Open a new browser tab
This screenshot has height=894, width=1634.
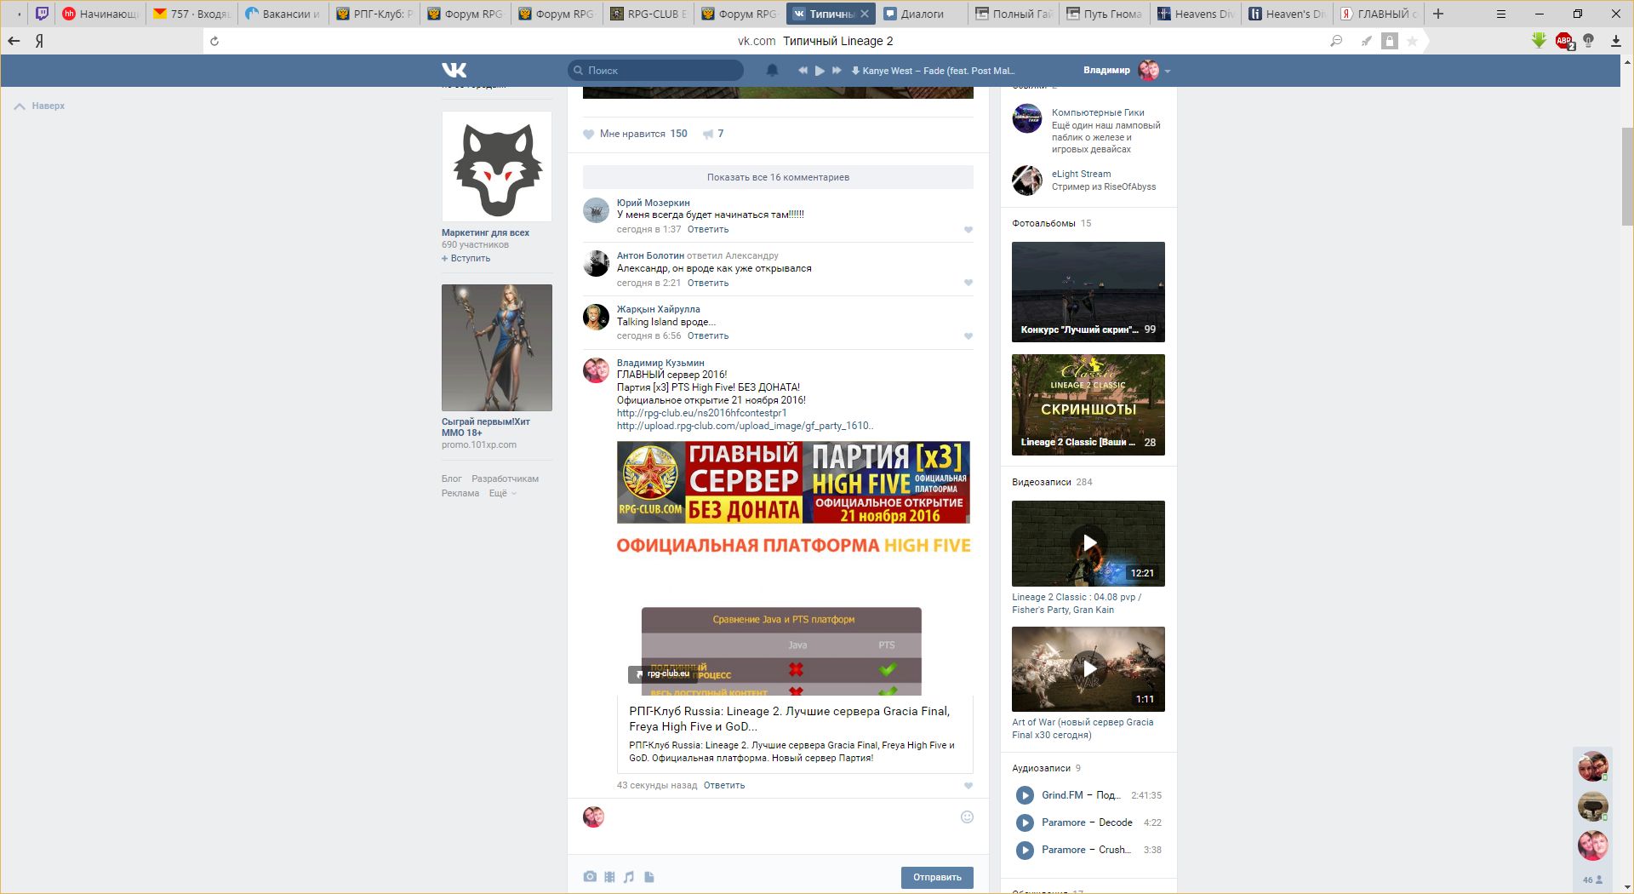point(1438,14)
